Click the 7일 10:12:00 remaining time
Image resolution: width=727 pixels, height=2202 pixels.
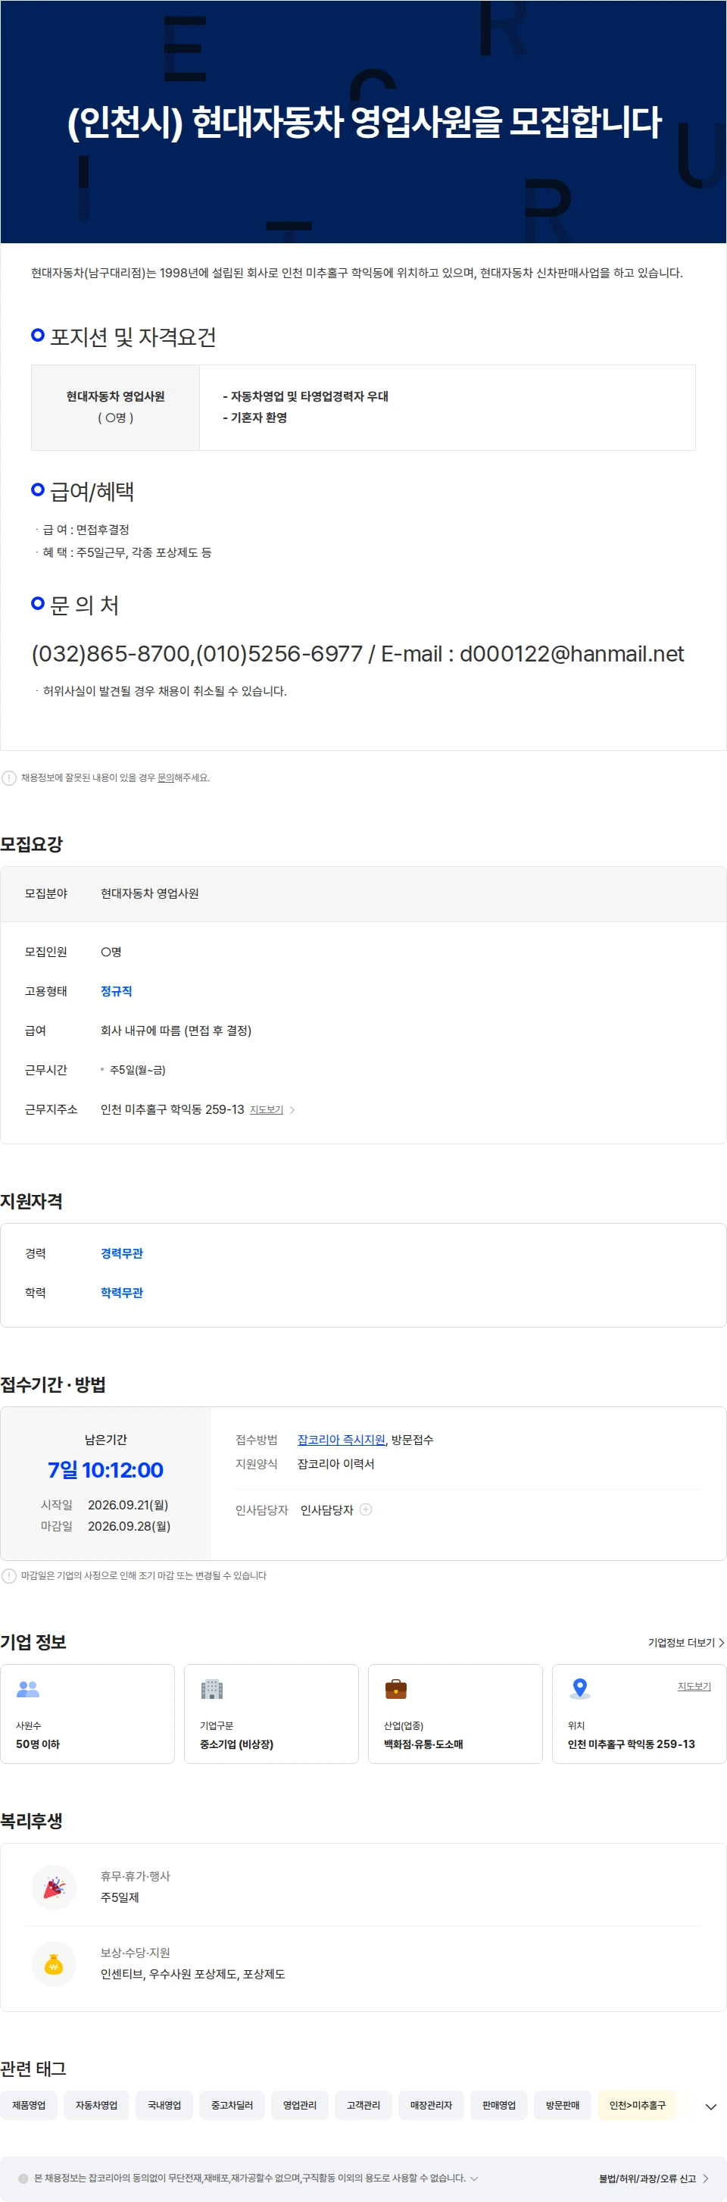(x=105, y=1469)
